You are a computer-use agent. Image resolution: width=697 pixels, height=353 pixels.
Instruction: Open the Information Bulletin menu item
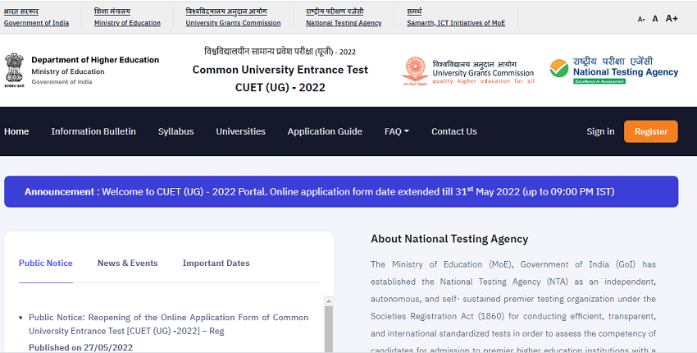93,131
